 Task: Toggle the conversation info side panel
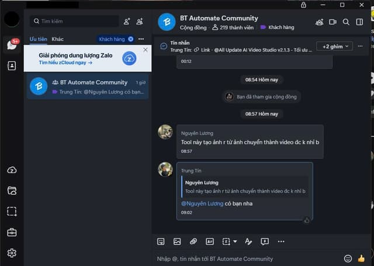pyautogui.click(x=359, y=22)
